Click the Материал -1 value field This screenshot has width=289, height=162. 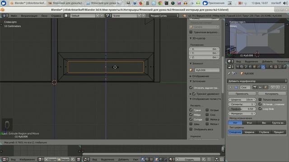(x=242, y=113)
